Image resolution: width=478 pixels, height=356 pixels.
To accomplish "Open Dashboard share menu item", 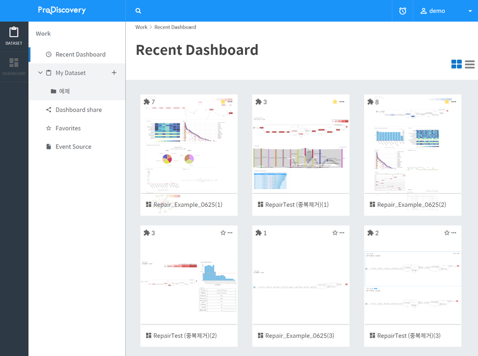I will tap(78, 110).
